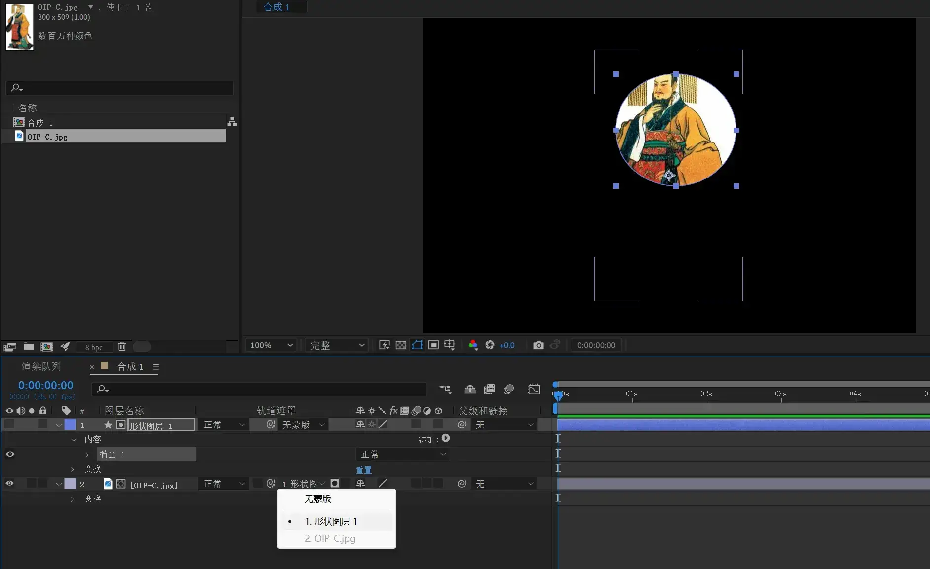Open grid and guide options icon
Viewport: 930px width, 569px height.
(x=450, y=345)
